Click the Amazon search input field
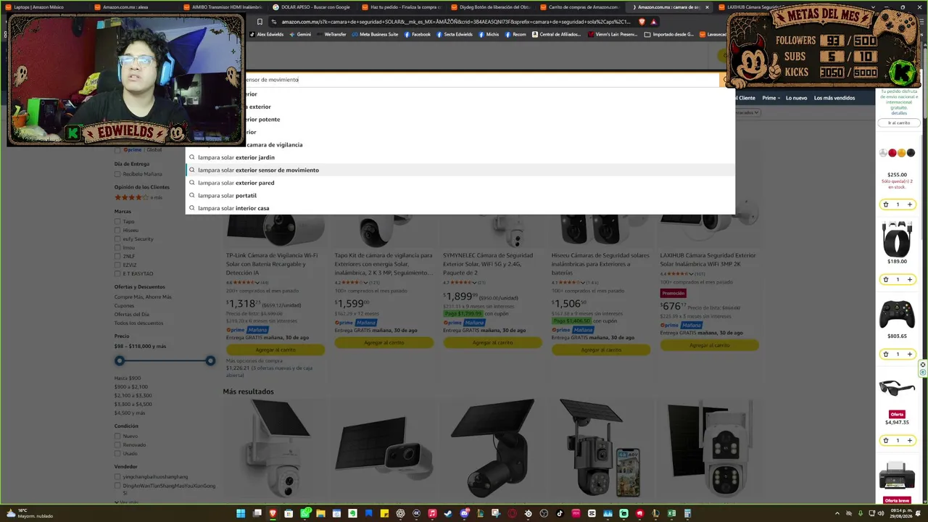 coord(482,80)
